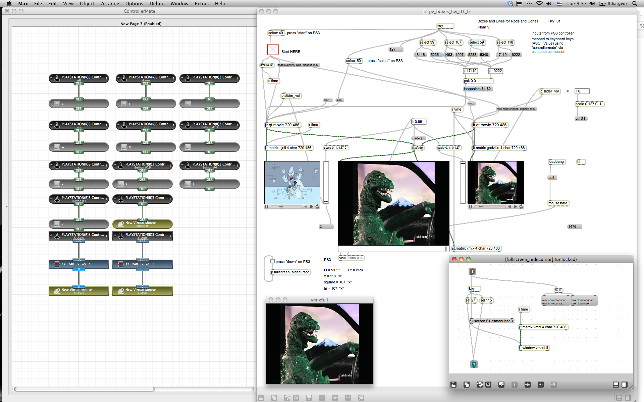Open Inspector icon in fullscreen_hidecursor toolbar
The image size is (644, 402).
(x=515, y=385)
